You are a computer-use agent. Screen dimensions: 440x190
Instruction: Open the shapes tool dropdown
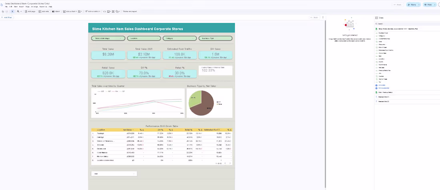click(x=118, y=12)
